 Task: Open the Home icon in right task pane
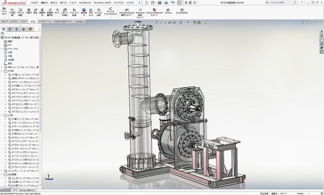321,32
